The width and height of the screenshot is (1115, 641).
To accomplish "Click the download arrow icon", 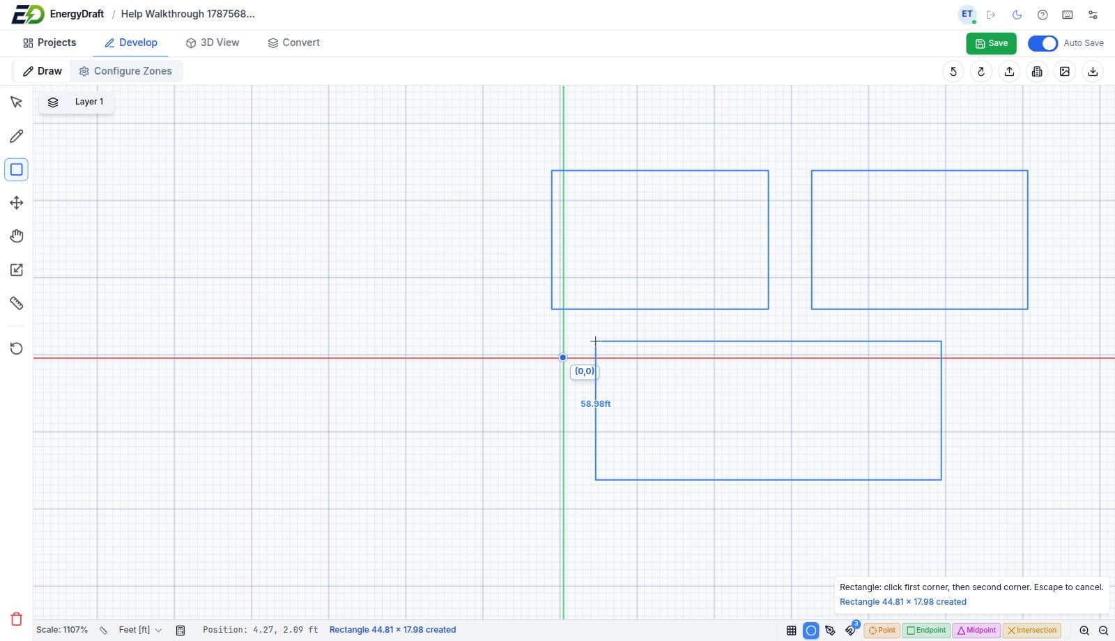I will coord(1093,71).
